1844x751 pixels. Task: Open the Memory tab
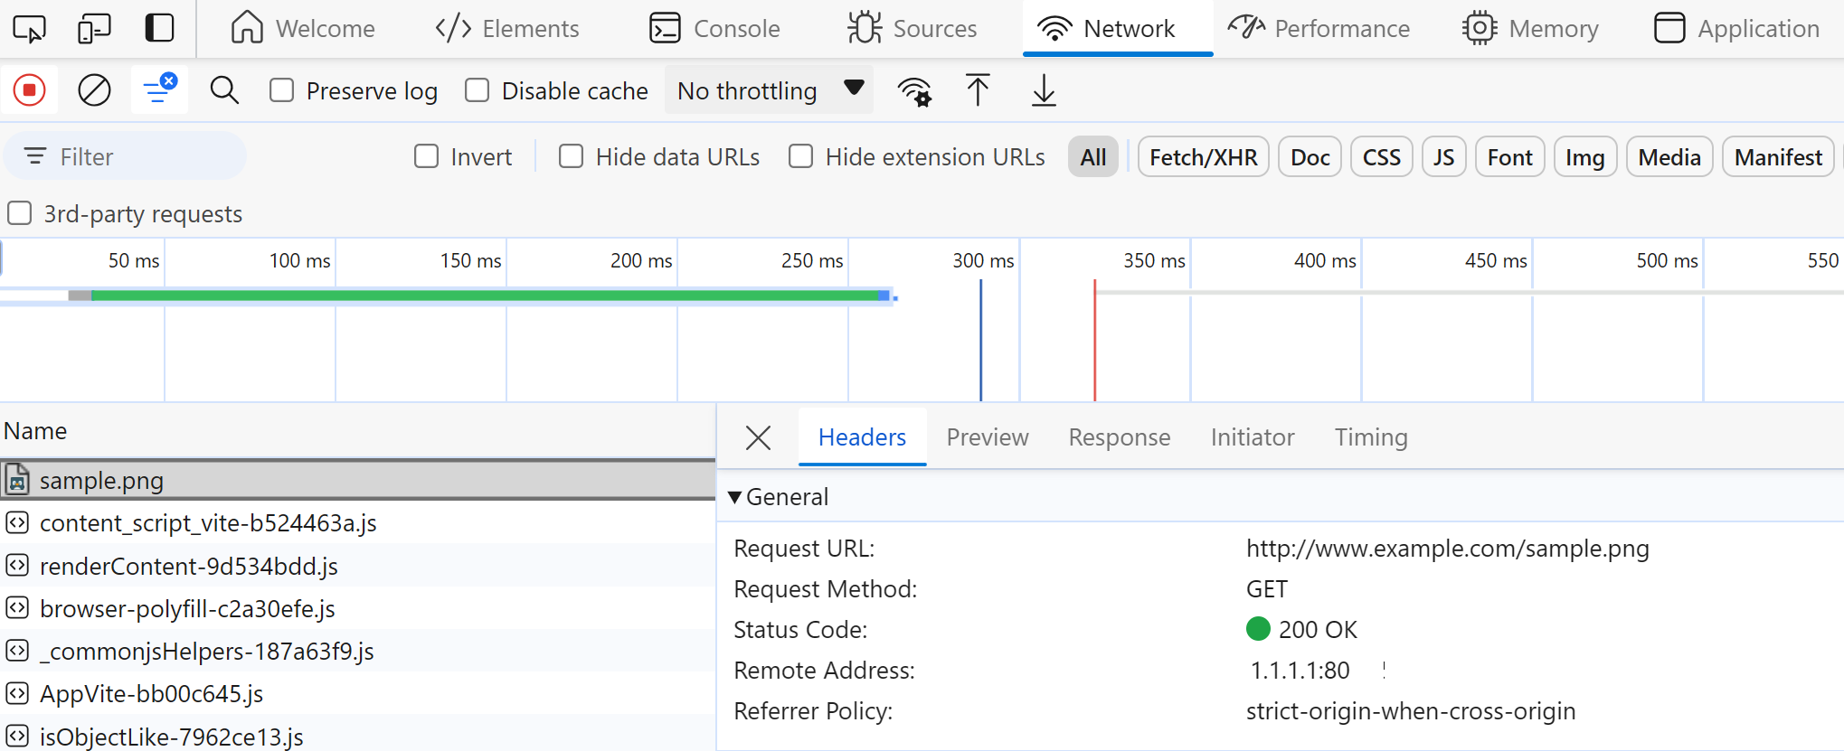(x=1530, y=29)
